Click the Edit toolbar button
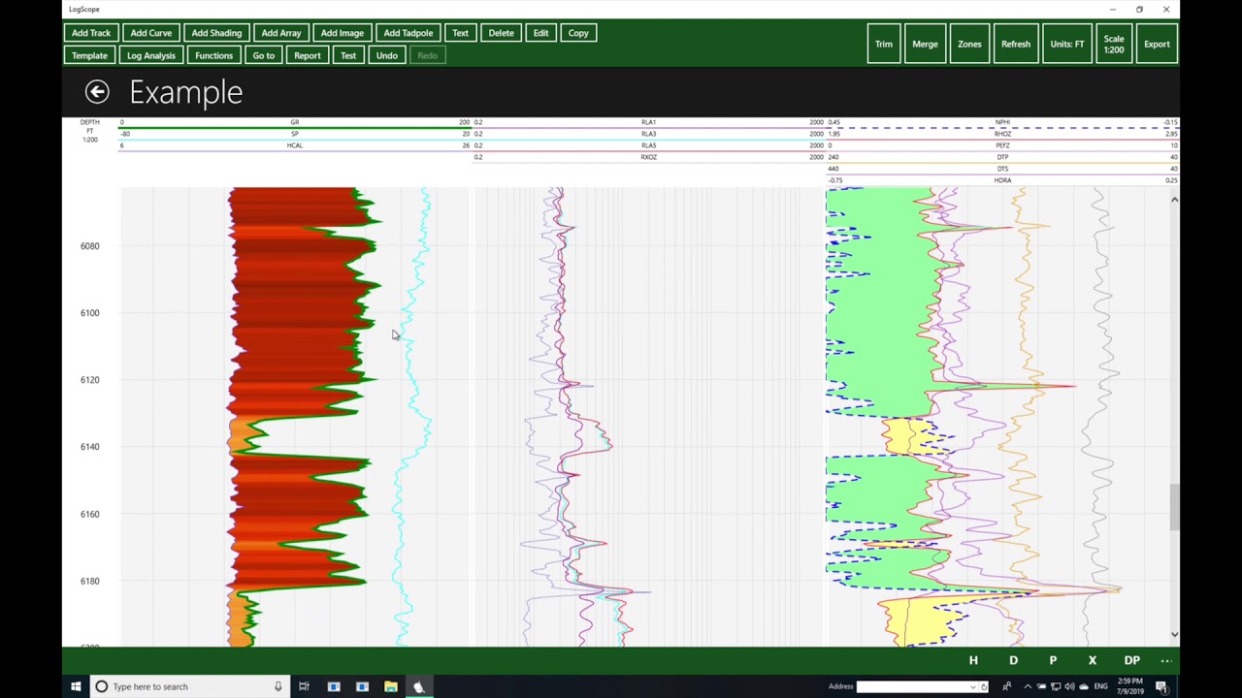 pos(540,33)
